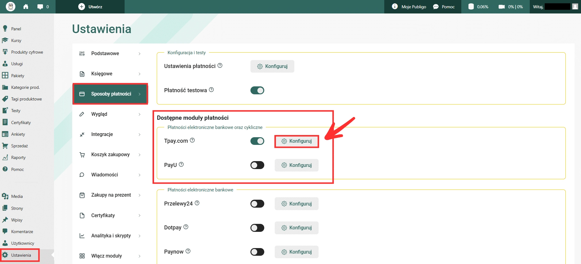Screen dimensions: 581x264
Task: Click the Pakiety grid icon in sidebar
Action: coord(5,75)
